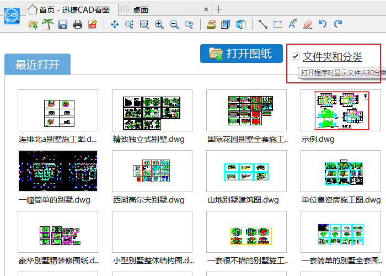The height and width of the screenshot is (276, 386).
Task: Add a new tab with plus button
Action: 218,9
